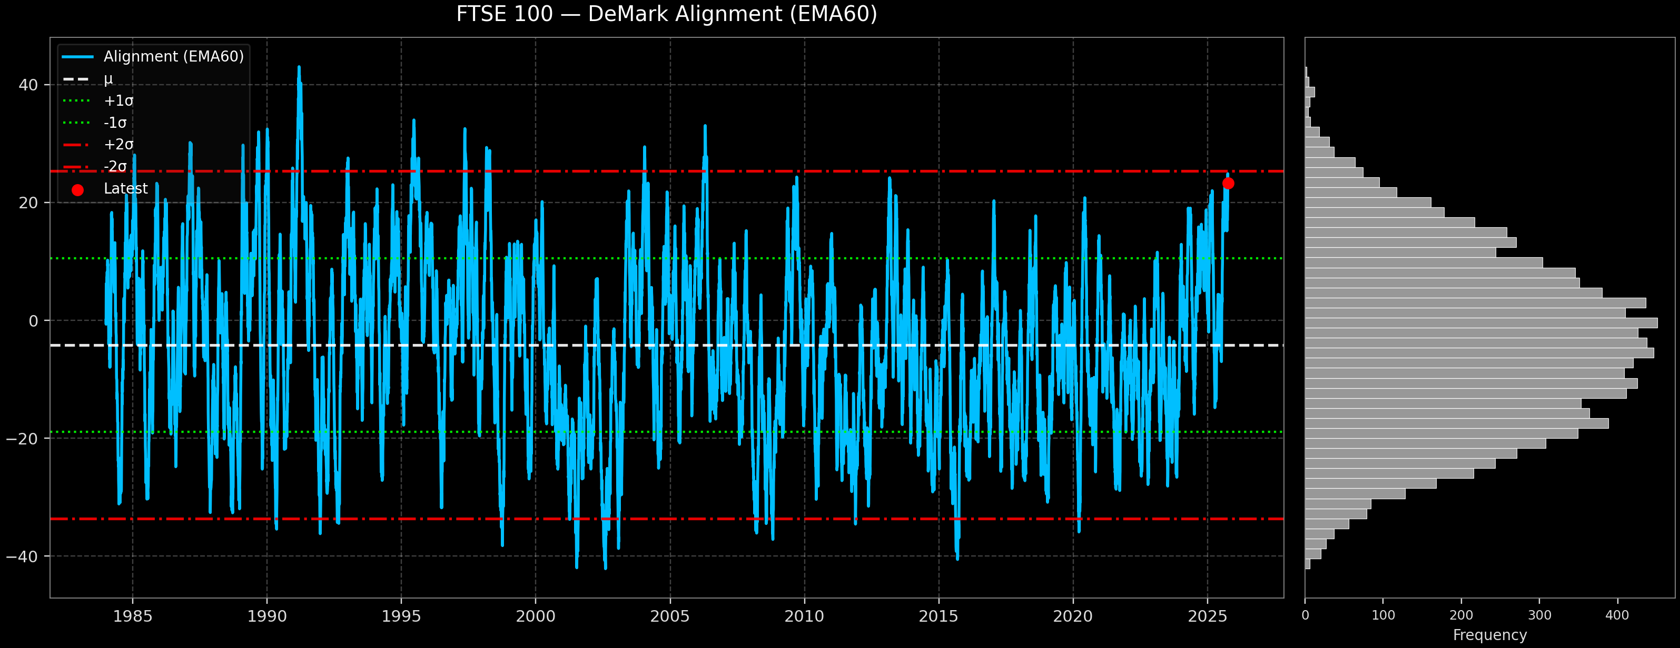Click the μ legend entry

[x=107, y=79]
